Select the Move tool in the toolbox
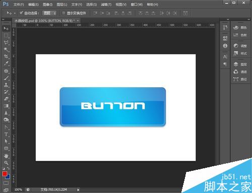The image size is (252, 193). (6, 29)
